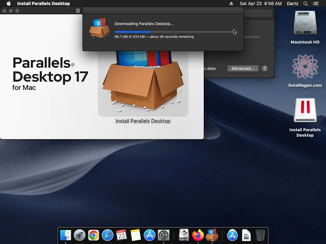Screen dimensions: 326x244
Task: Open the Install Parallels Desktop app menu
Action: [43, 3]
